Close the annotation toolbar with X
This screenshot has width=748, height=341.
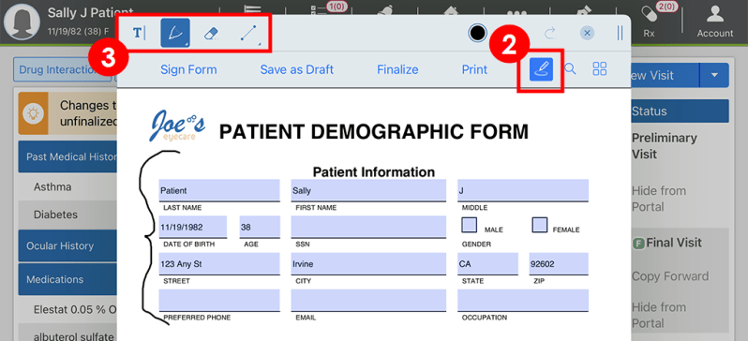tap(587, 33)
